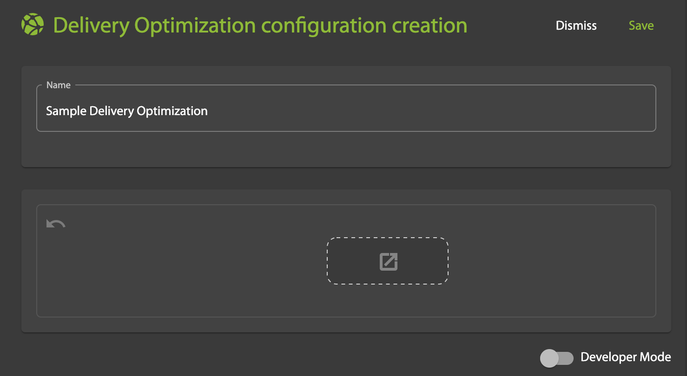Screen dimensions: 687x376
Task: Click the word "Optimization" in the header
Action: 195,26
